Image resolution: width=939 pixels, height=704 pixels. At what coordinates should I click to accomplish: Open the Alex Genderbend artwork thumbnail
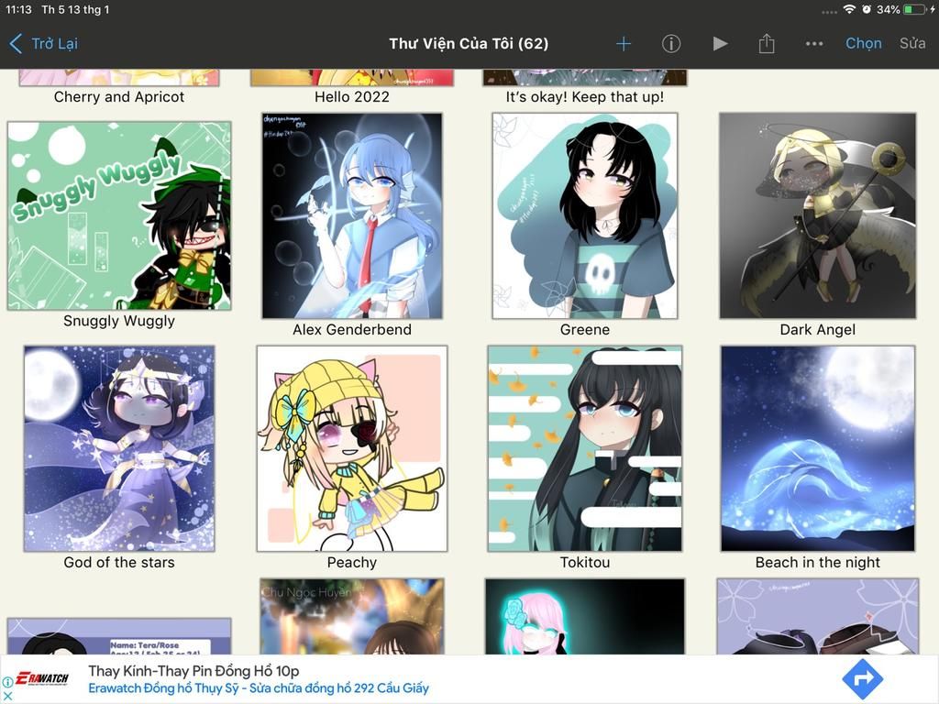coord(352,215)
